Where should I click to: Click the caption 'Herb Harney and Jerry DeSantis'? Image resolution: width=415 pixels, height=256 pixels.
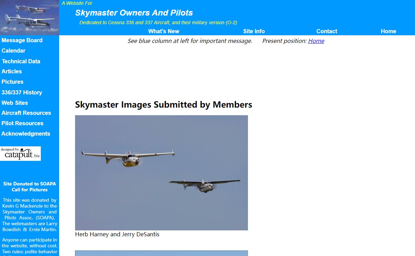(117, 234)
